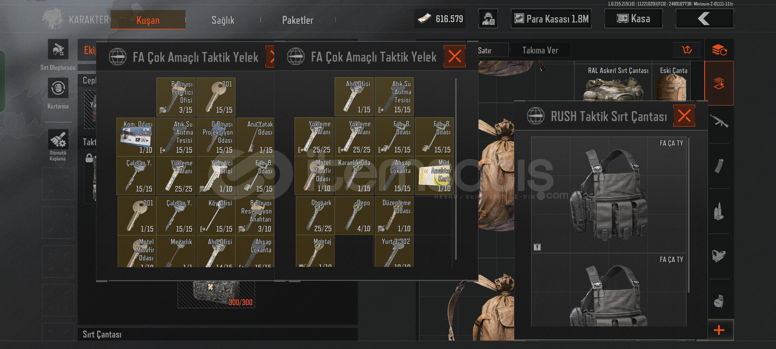The image size is (776, 349).
Task: Open the character profile icon beside money
Action: tap(488, 19)
